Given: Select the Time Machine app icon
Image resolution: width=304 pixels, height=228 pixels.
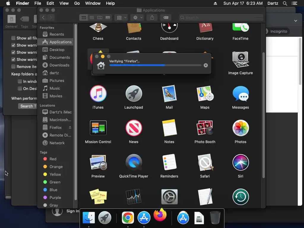Looking at the screenshot, I should [240, 197].
